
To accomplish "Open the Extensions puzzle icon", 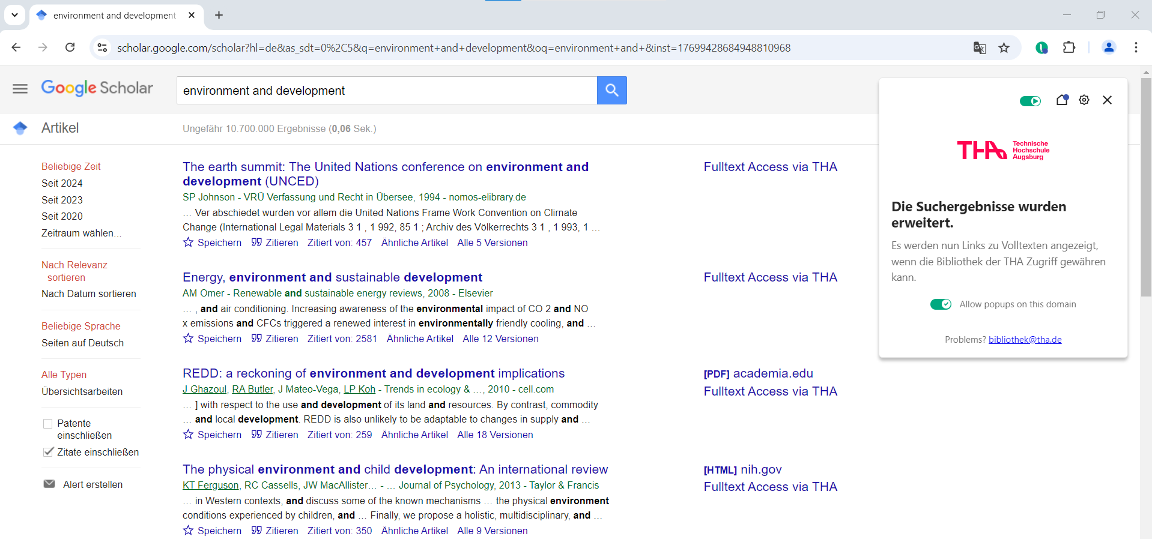I will click(1069, 47).
